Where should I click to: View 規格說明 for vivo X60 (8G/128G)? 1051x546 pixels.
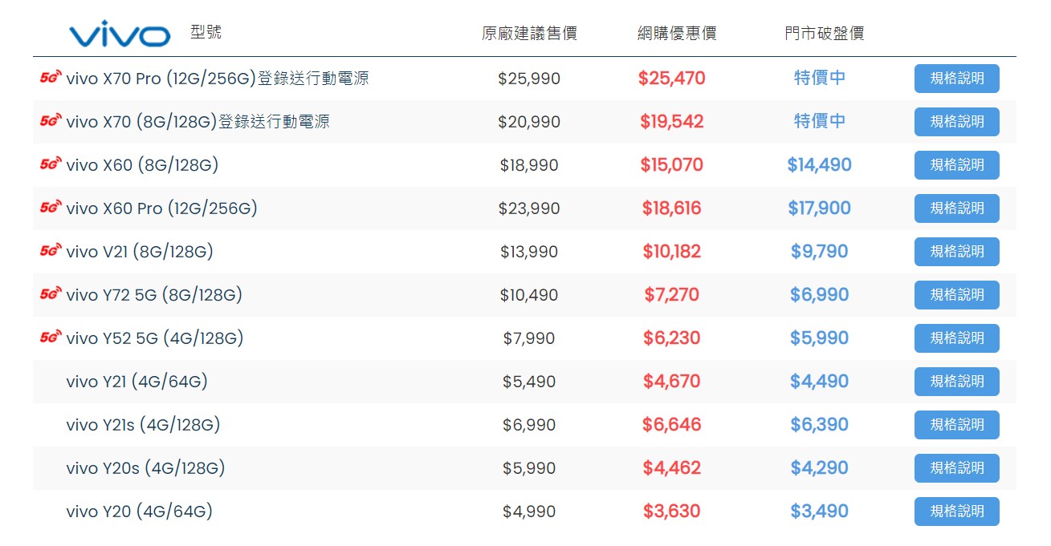pyautogui.click(x=957, y=165)
